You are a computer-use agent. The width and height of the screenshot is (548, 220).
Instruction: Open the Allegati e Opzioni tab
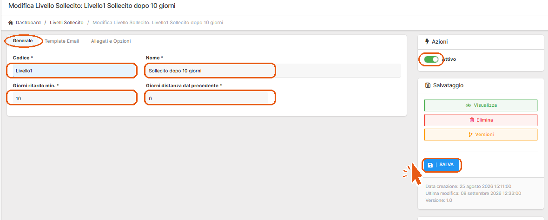pyautogui.click(x=111, y=41)
